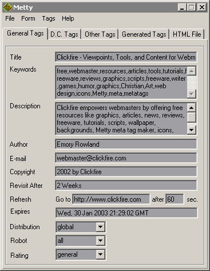
Task: Open the File menu
Action: 10,18
